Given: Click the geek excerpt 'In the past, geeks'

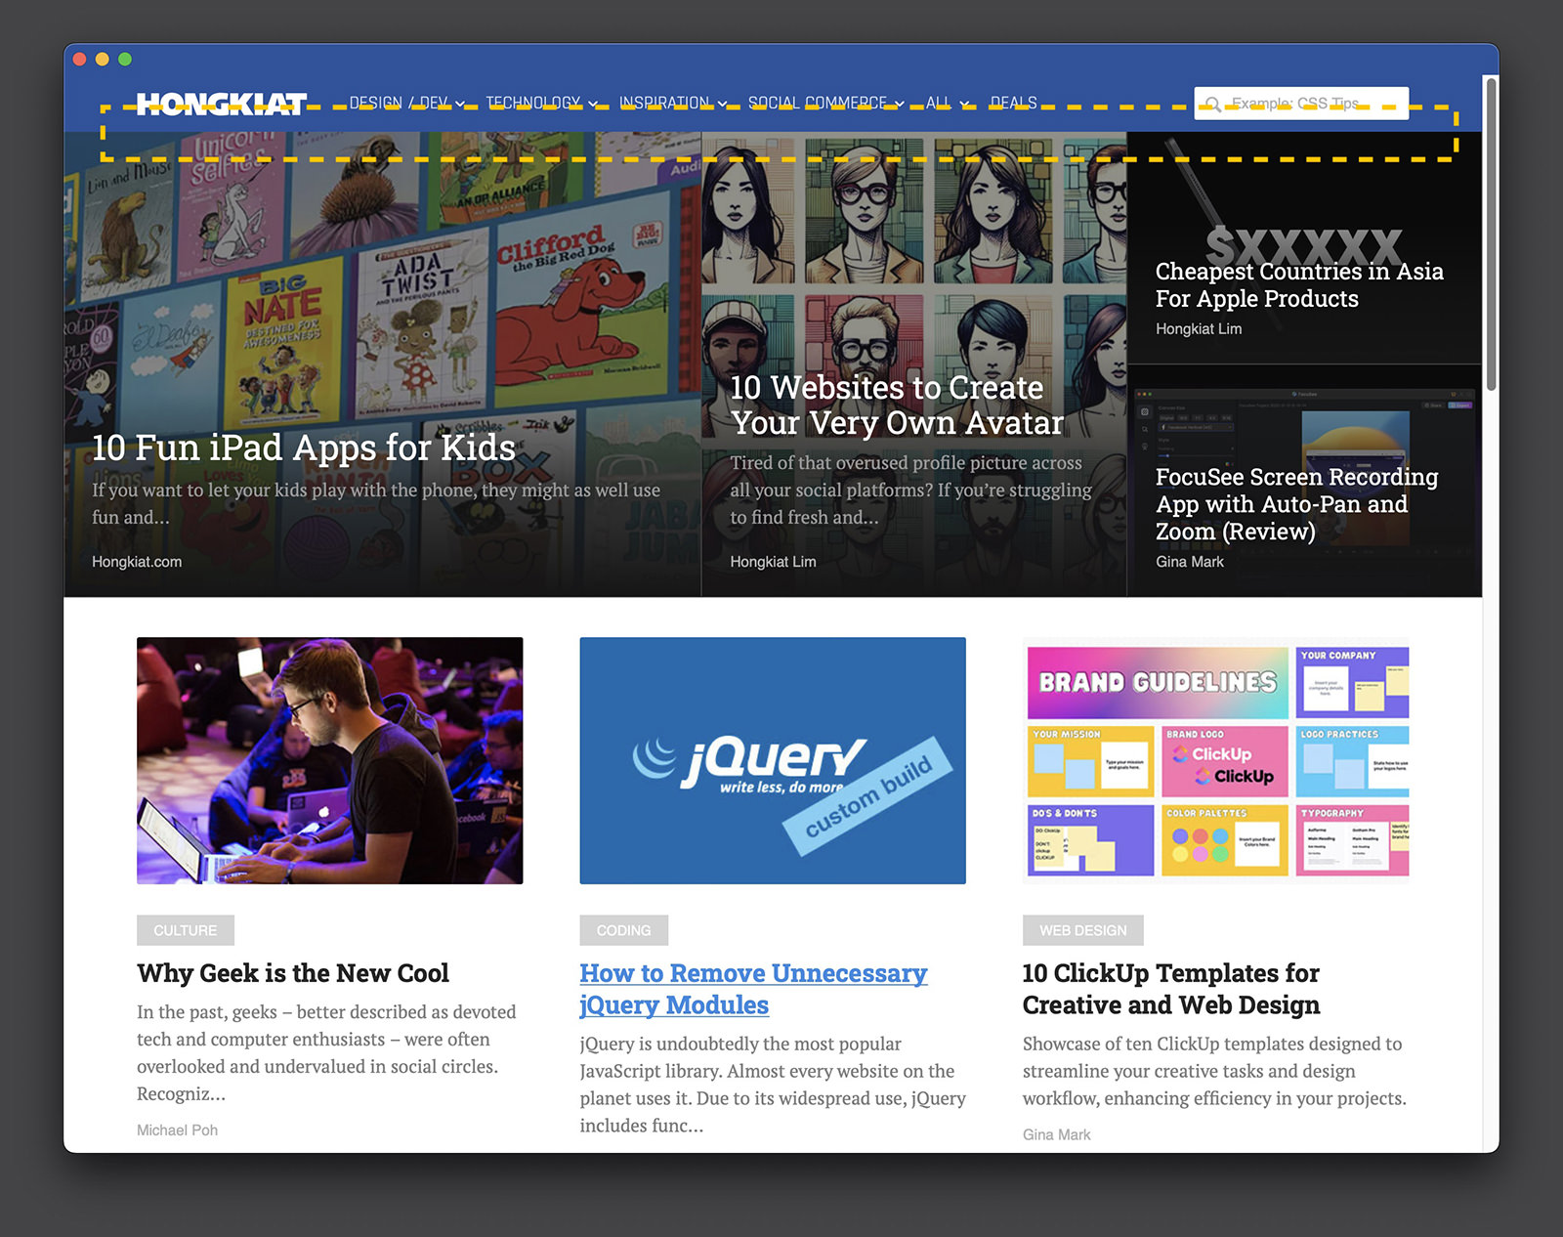Looking at the screenshot, I should (326, 1052).
